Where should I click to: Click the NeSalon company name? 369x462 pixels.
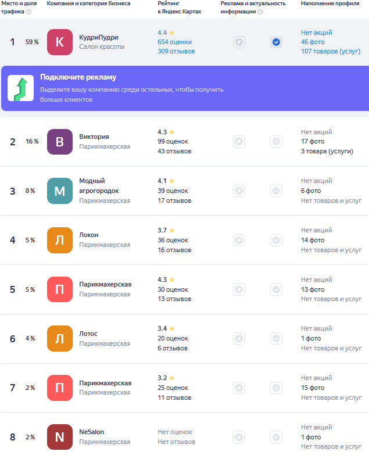(x=91, y=432)
